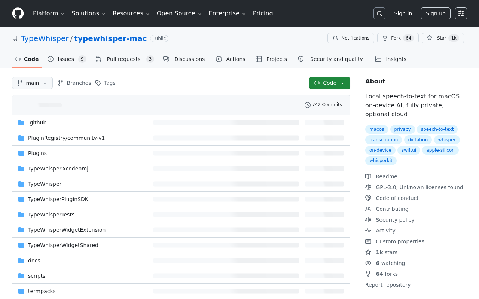Click the Sign in link
The width and height of the screenshot is (479, 299).
click(403, 13)
